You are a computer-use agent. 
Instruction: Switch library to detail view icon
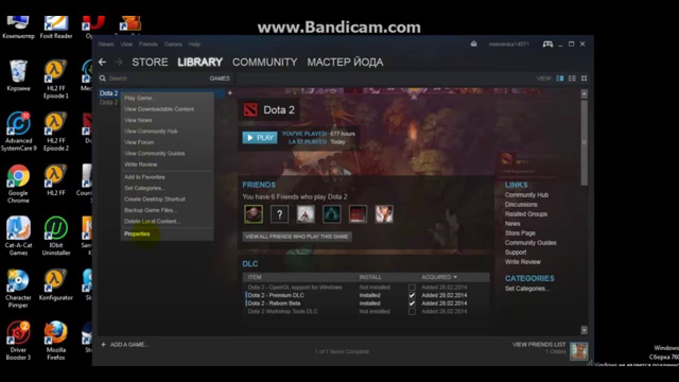point(560,79)
